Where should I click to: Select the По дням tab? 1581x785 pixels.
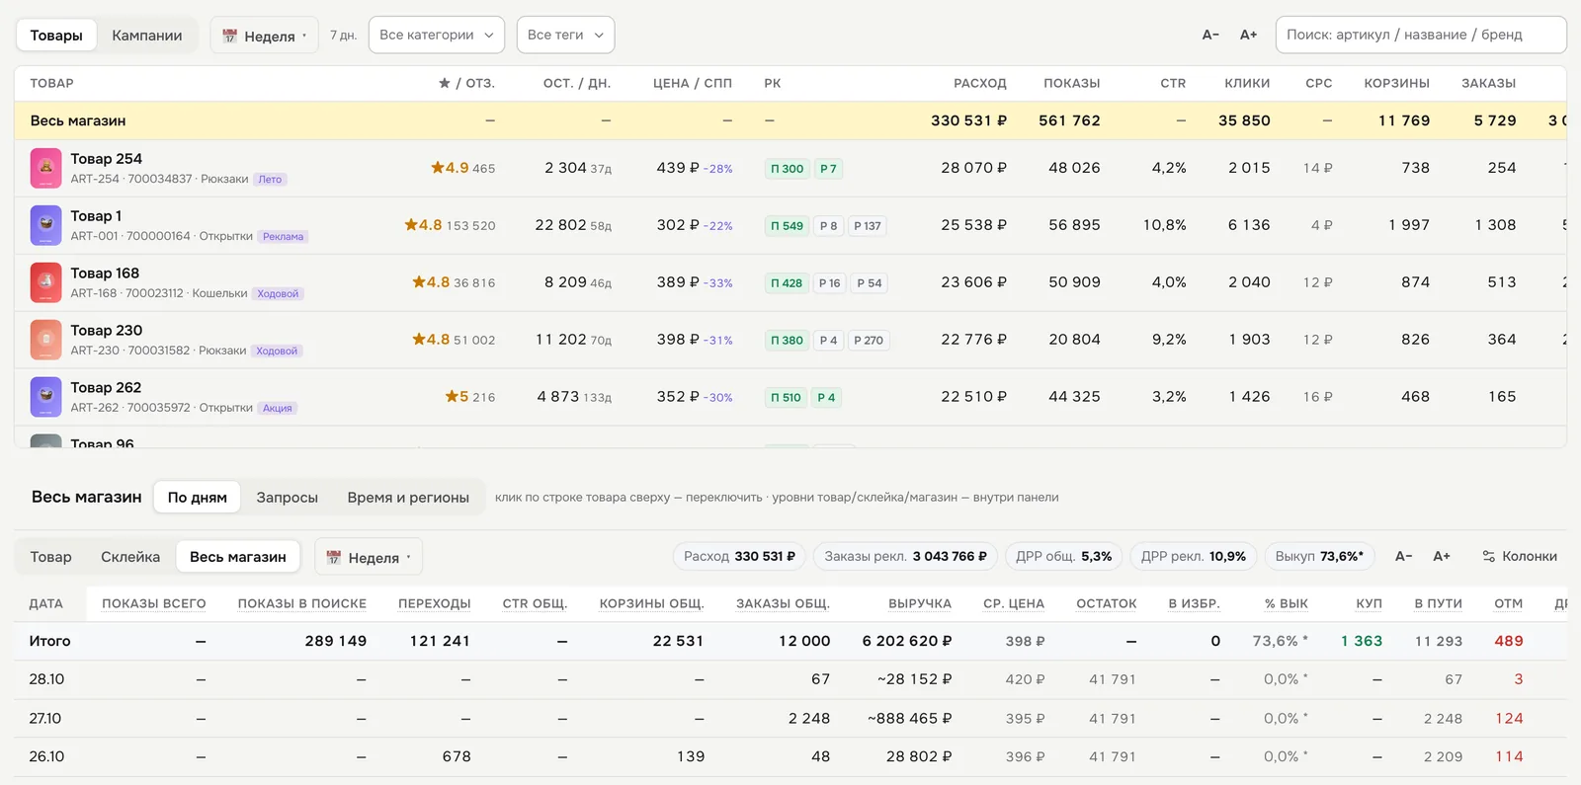(198, 498)
